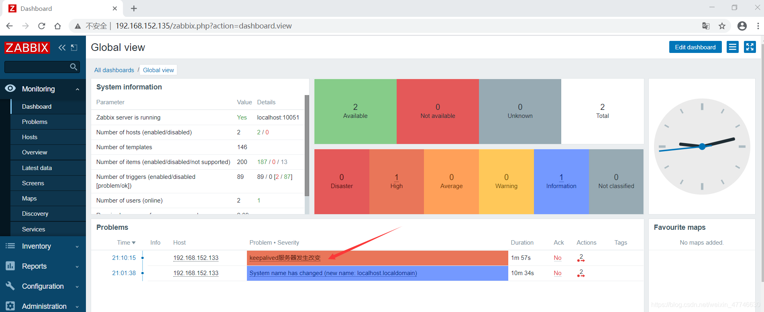Image resolution: width=764 pixels, height=312 pixels.
Task: Click the Zabbix logo
Action: coord(27,48)
